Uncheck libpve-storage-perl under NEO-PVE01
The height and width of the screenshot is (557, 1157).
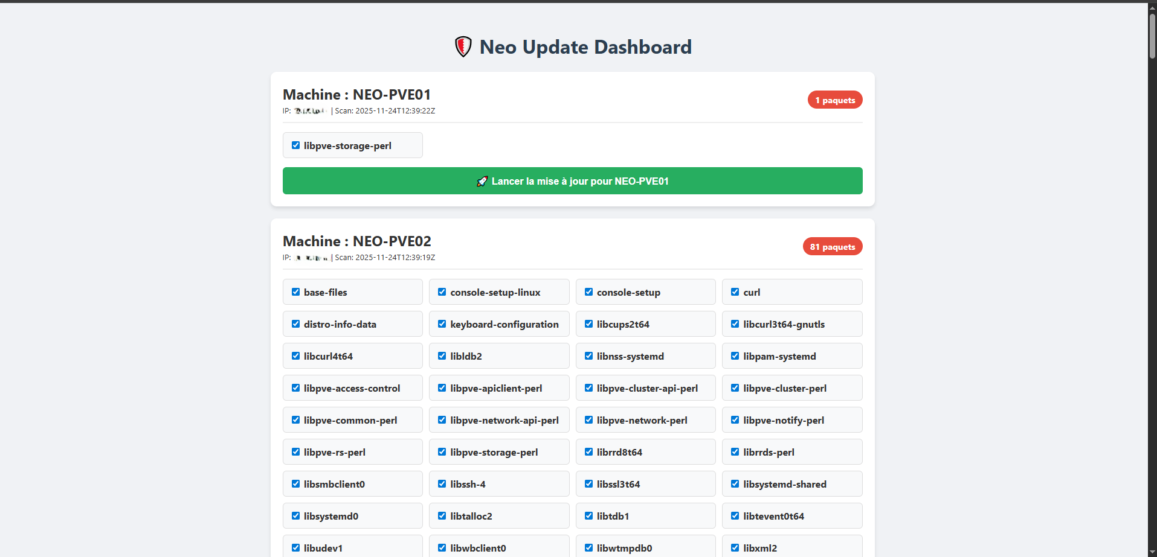296,145
